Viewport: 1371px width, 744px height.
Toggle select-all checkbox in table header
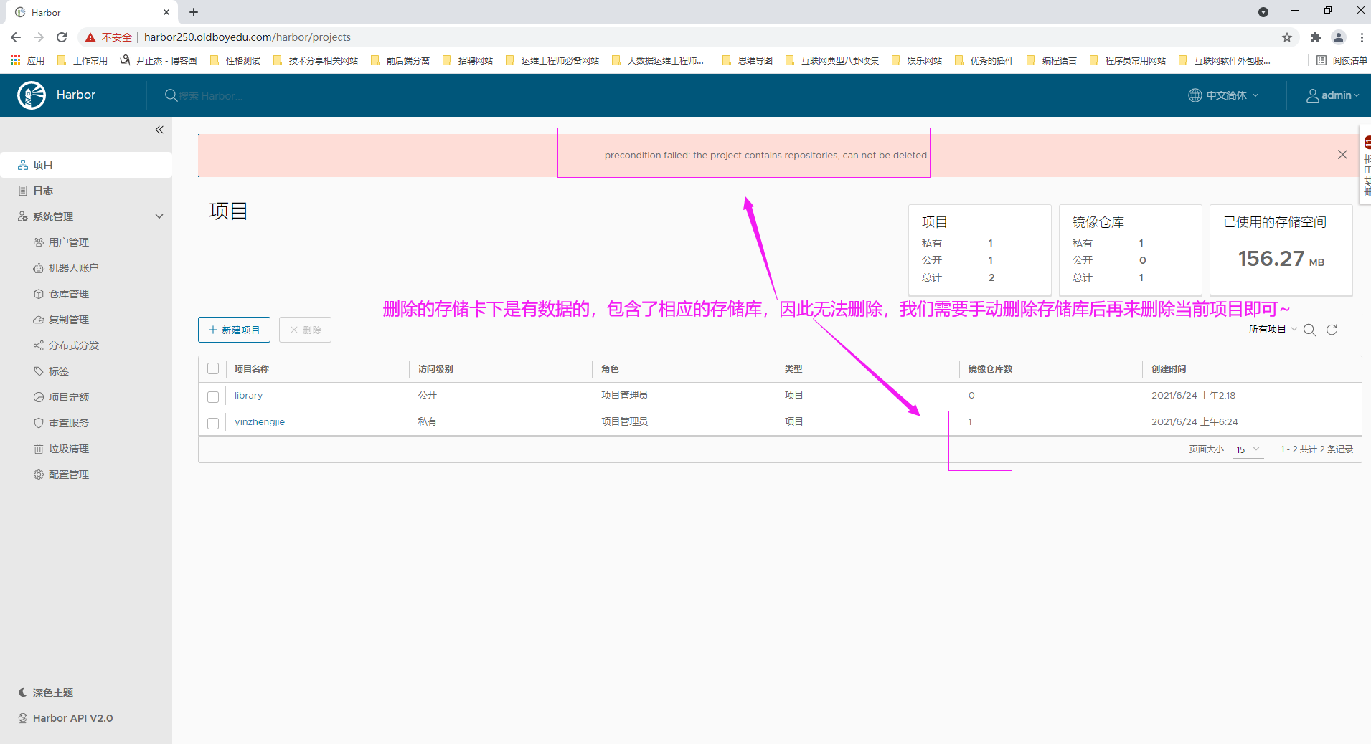[213, 369]
